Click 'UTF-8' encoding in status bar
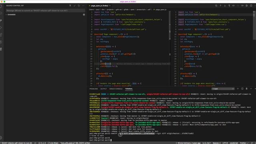The height and width of the screenshot is (144, 256). [225, 143]
